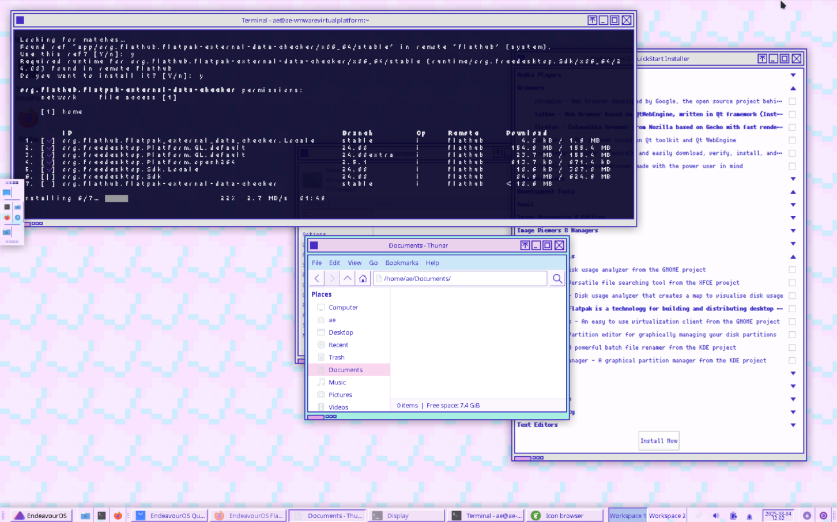This screenshot has height=522, width=837.
Task: Check the Qt toolkit WebEngine browser checkbox
Action: tap(792, 140)
